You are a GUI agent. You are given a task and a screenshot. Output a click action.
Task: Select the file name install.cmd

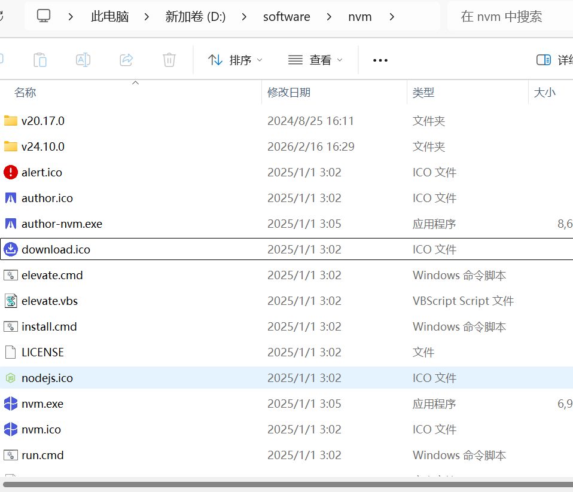pyautogui.click(x=49, y=326)
